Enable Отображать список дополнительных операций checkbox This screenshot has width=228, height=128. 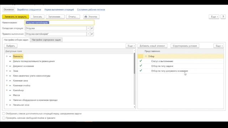pos(4,114)
